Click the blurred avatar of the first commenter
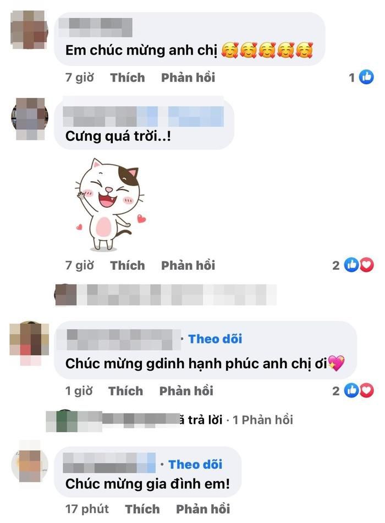Image resolution: width=385 pixels, height=523 pixels. [x=29, y=29]
